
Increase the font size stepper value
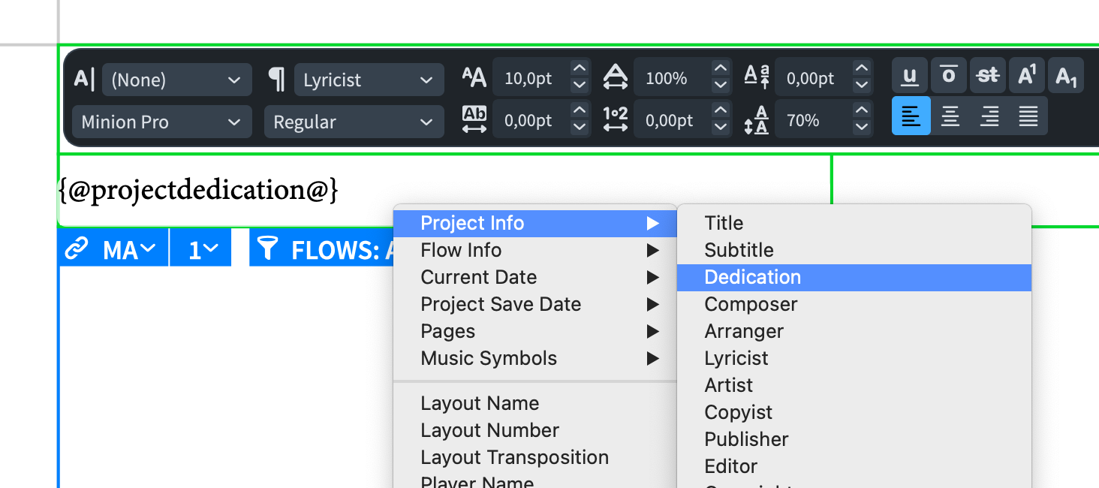click(579, 68)
